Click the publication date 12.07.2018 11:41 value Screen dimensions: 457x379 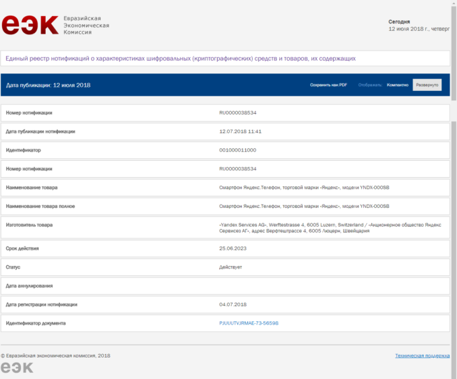240,131
